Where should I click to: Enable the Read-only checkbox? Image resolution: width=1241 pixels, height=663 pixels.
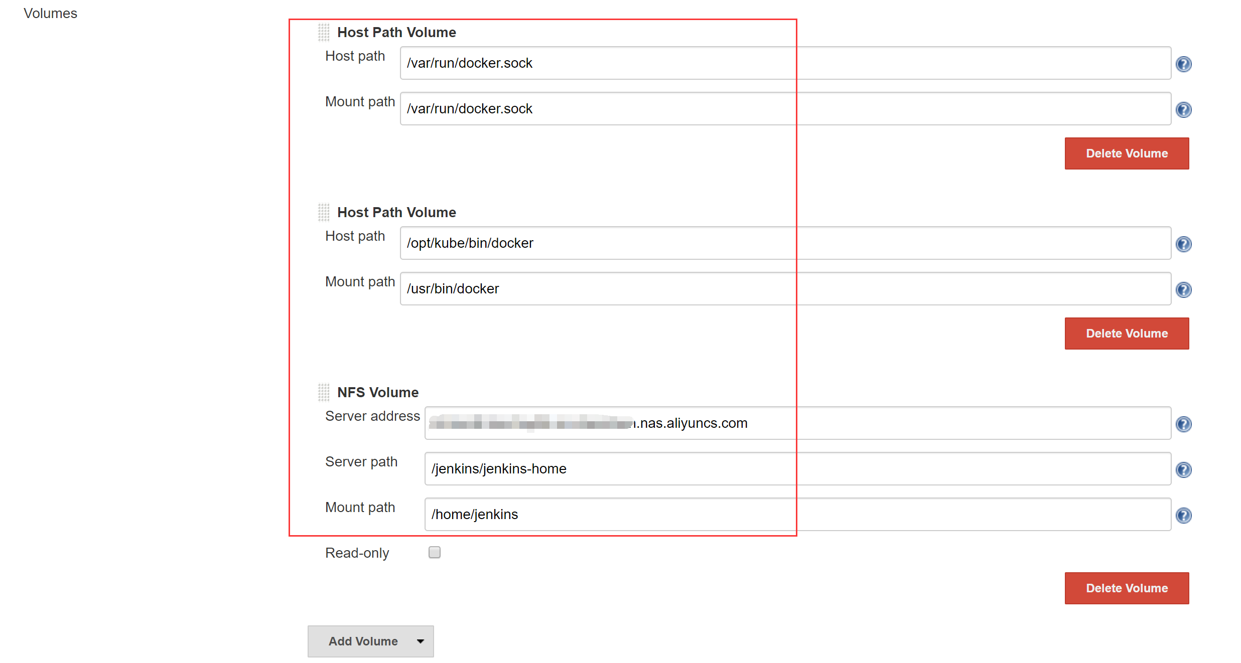pyautogui.click(x=435, y=552)
